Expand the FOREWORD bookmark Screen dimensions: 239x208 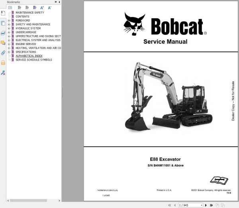tap(9, 20)
